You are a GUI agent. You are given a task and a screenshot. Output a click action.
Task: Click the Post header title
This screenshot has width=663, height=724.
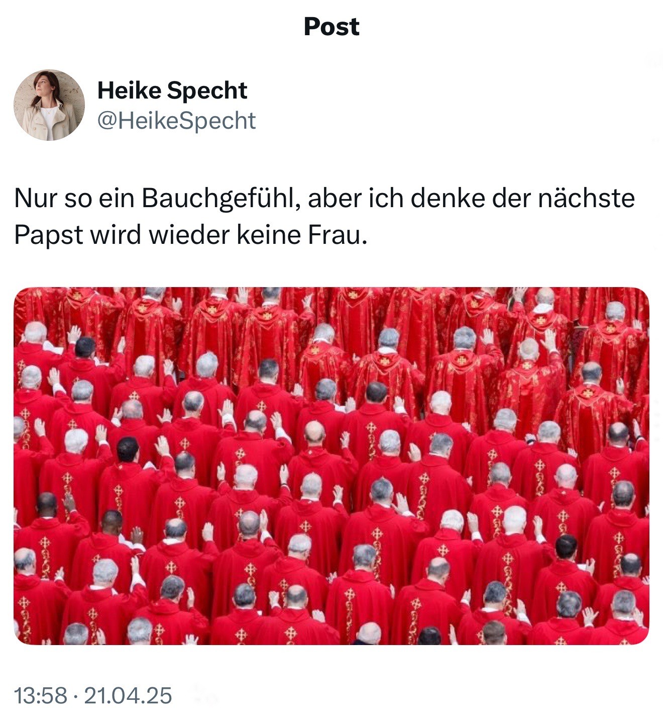pos(331,27)
